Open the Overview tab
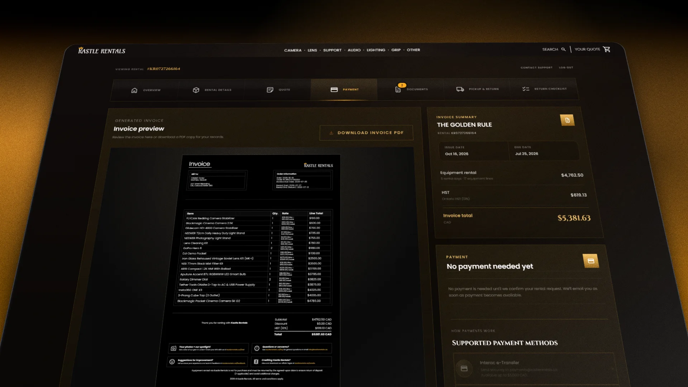 [145, 90]
